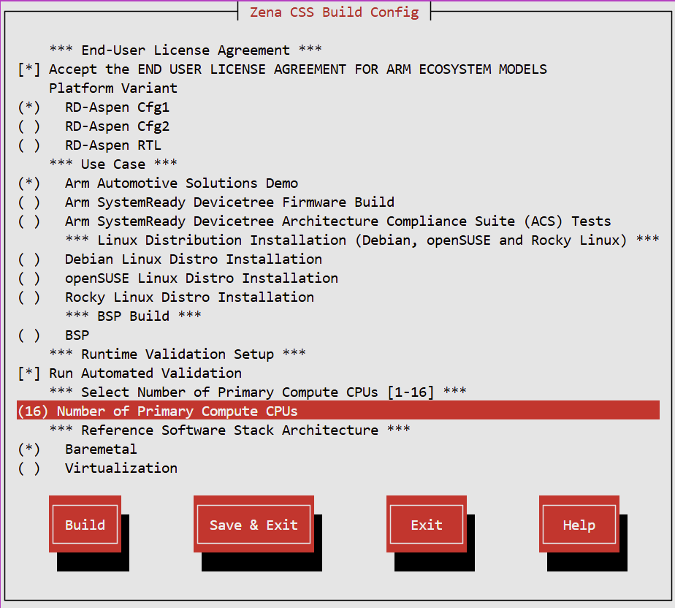Click the 'Zena CSS Build Config' title
The width and height of the screenshot is (675, 608).
tap(334, 12)
